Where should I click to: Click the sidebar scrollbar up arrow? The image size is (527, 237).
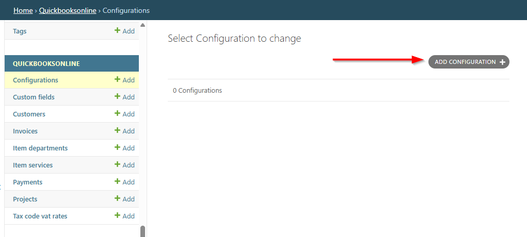(x=142, y=25)
